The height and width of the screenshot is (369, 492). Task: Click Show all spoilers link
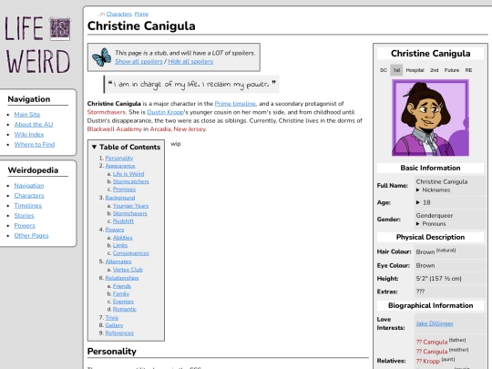click(138, 62)
